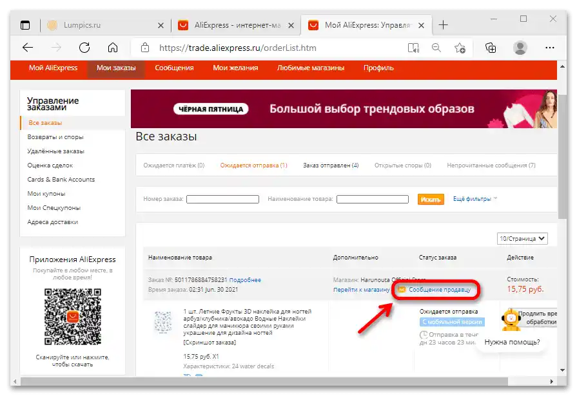Expand Ещё фильтры options

pyautogui.click(x=474, y=199)
